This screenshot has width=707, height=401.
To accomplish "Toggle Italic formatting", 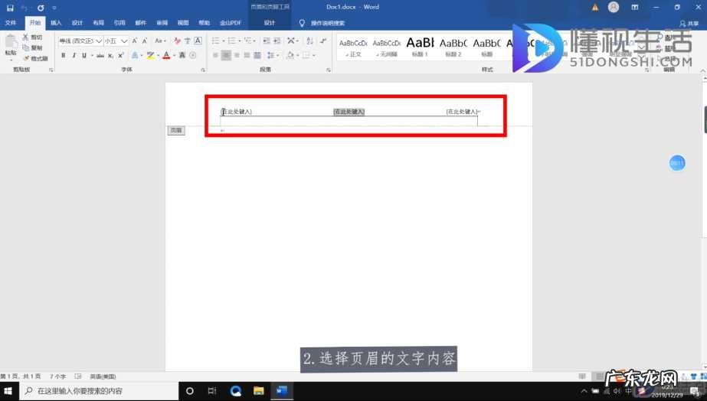I will coord(74,55).
